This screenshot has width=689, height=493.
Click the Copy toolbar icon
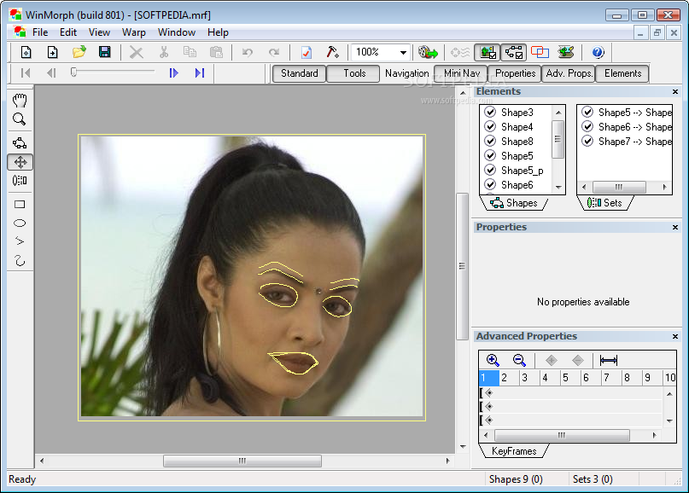[x=190, y=52]
